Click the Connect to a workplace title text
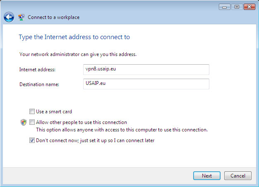This screenshot has width=259, height=187. coord(54,17)
